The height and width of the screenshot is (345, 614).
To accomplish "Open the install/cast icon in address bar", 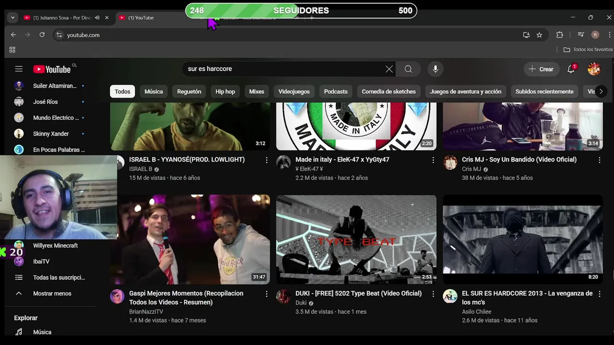I will [x=526, y=35].
